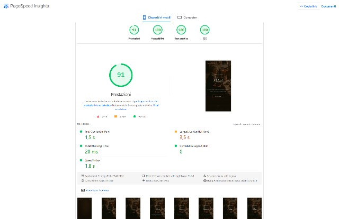
Task: Click Speed Index metric label
Action: point(93,160)
